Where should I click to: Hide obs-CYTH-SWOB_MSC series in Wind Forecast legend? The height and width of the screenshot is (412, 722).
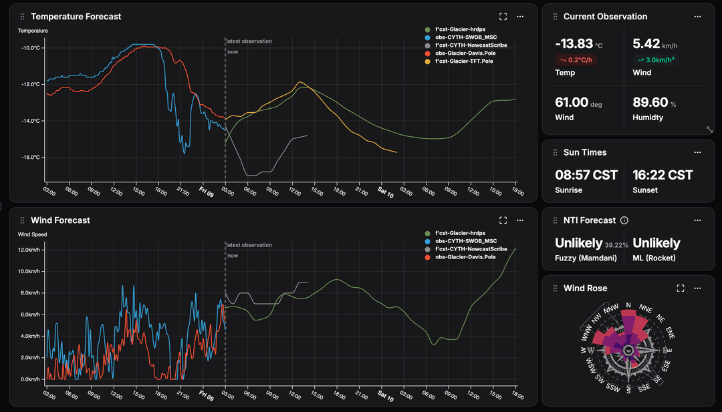pos(465,241)
